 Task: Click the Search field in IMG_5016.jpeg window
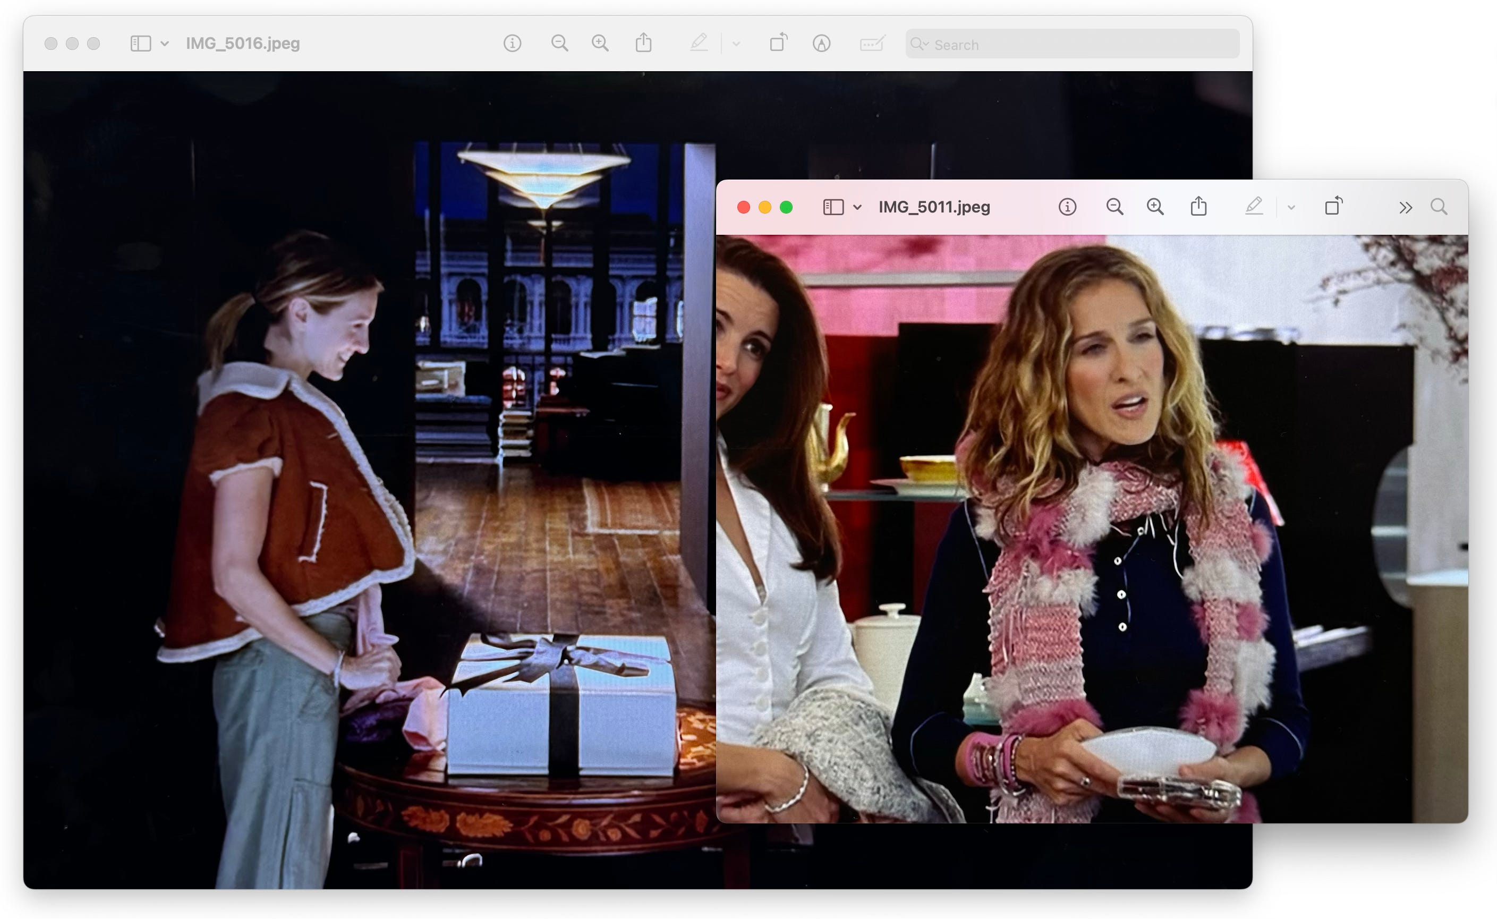1072,44
